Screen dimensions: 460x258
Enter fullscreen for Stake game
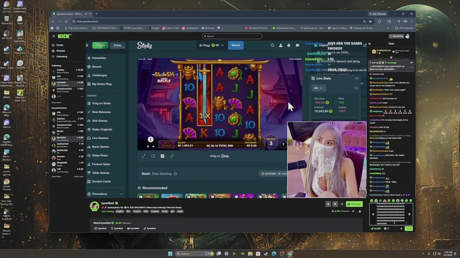point(144,156)
